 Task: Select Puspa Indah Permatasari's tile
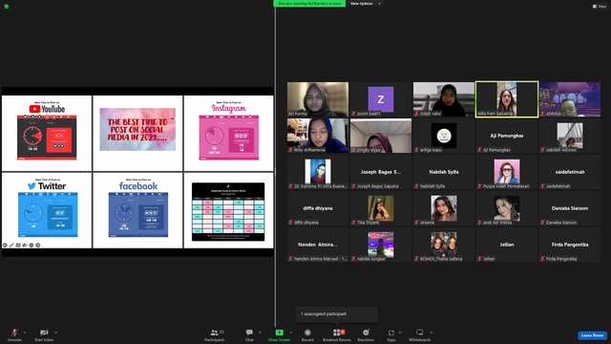point(507,172)
